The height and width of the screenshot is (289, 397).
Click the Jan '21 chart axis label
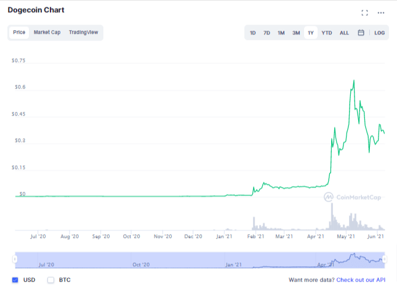click(x=224, y=236)
